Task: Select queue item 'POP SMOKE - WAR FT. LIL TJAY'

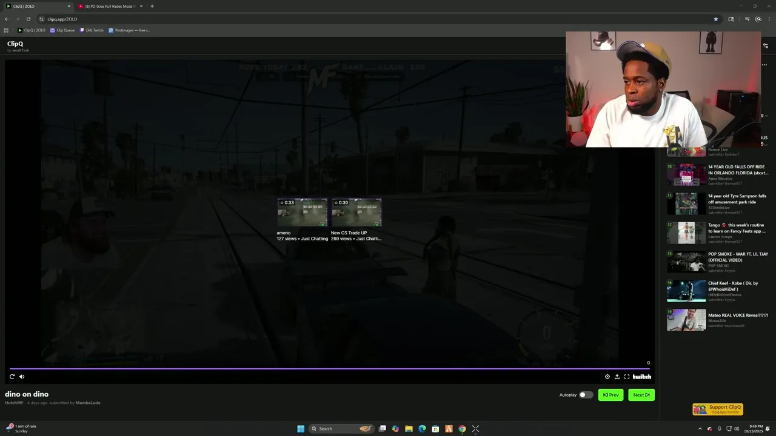Action: (718, 262)
